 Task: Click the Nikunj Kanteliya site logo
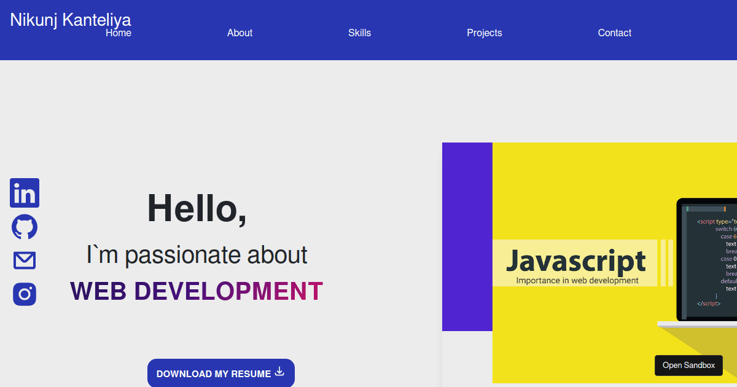(x=69, y=20)
